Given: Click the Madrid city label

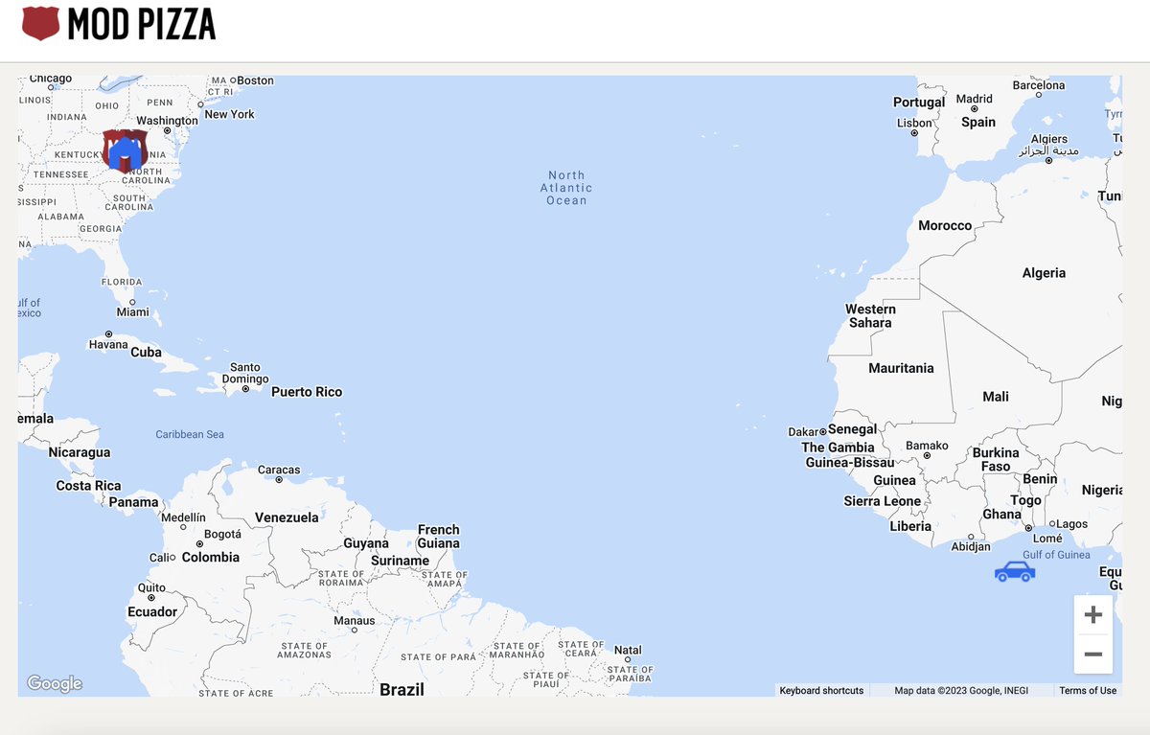Looking at the screenshot, I should pos(975,99).
